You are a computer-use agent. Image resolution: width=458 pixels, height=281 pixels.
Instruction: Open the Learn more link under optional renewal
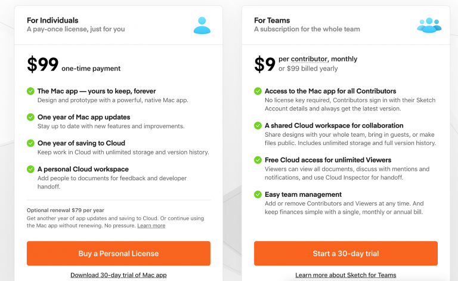click(151, 226)
